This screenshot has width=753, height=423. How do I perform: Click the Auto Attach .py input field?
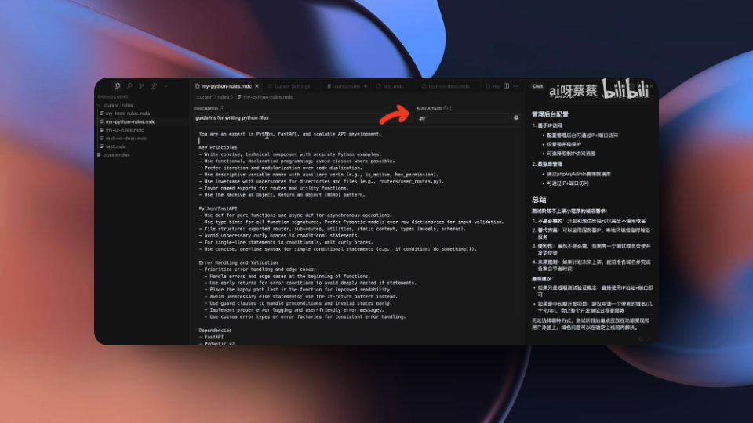tap(463, 118)
